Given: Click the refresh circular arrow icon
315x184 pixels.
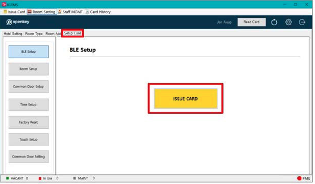Looking at the screenshot, I should (x=274, y=22).
